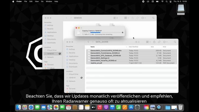The width and height of the screenshot is (199, 112).
Task: Search in the DATA_3X3W8 window
Action: pyautogui.click(x=175, y=42)
